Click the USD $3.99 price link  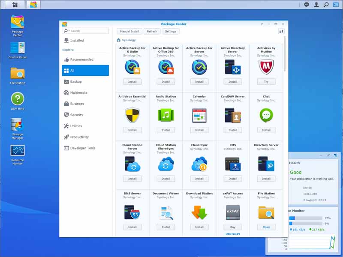point(233,234)
